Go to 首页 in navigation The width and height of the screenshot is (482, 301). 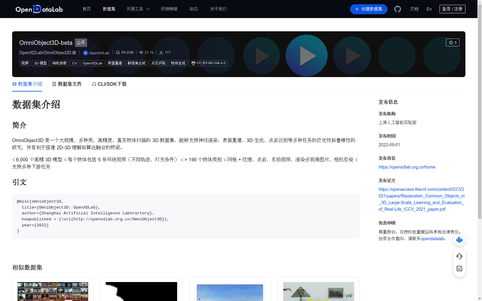(87, 9)
